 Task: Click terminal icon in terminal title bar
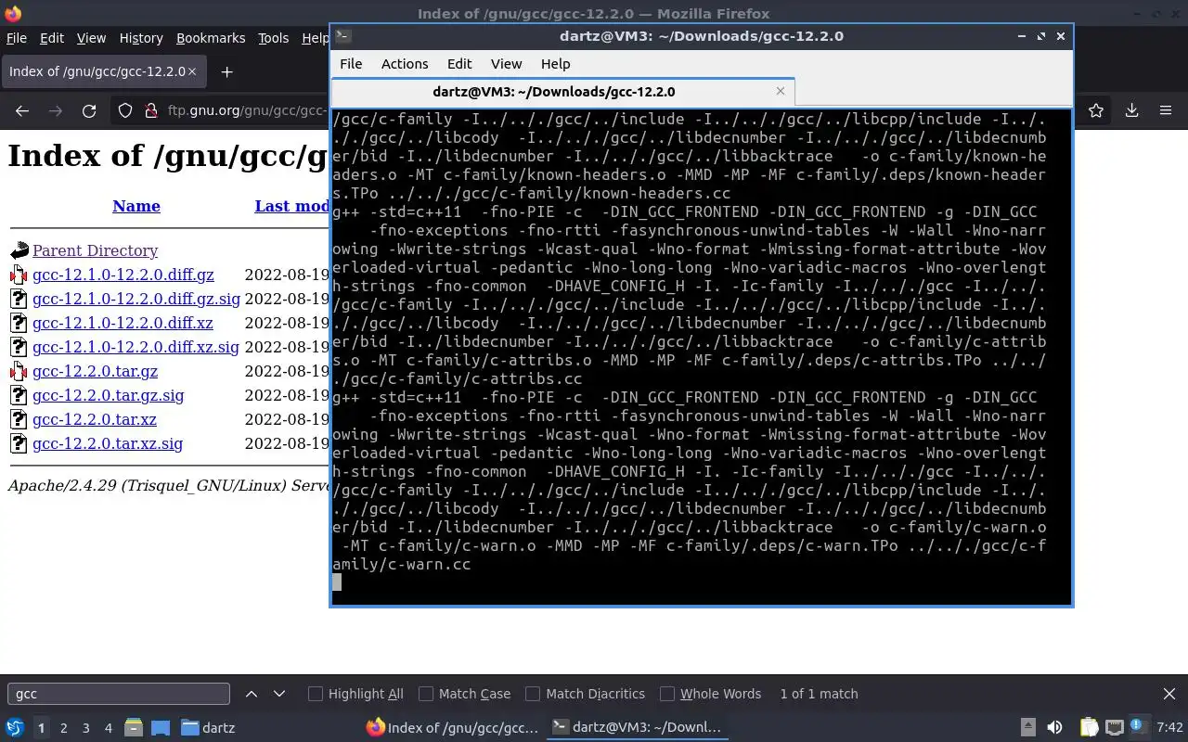(342, 35)
